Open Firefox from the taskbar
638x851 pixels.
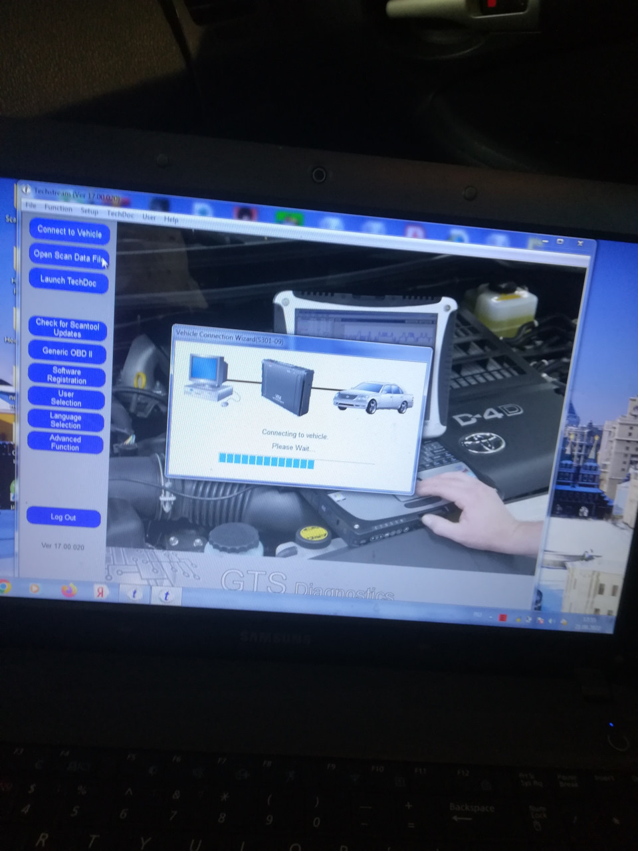(68, 590)
